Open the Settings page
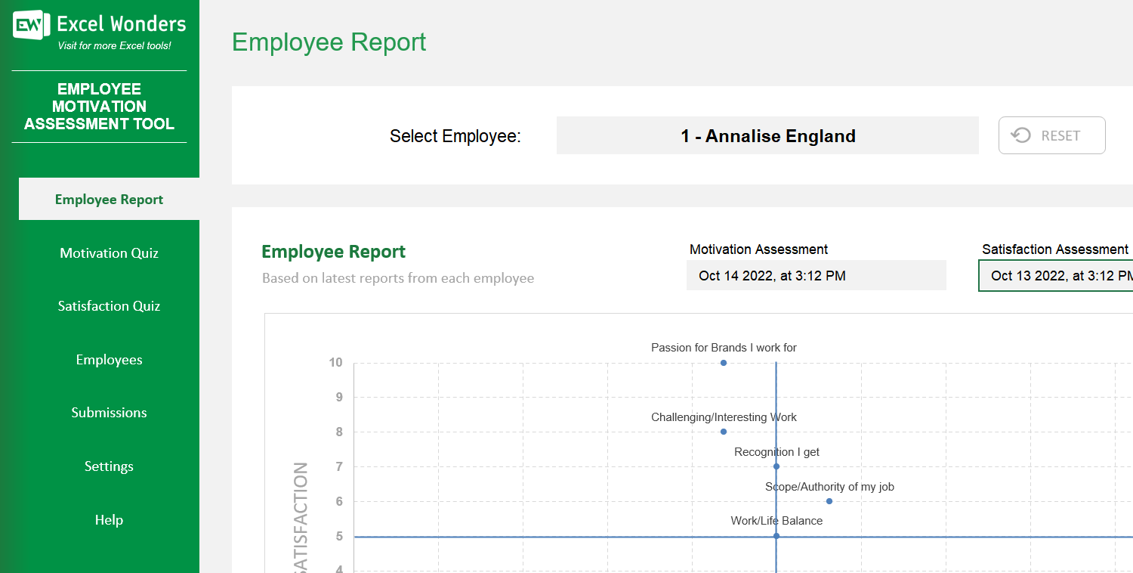This screenshot has width=1133, height=573. point(109,466)
